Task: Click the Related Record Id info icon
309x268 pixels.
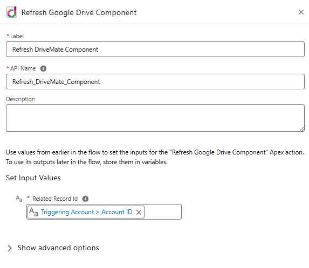Action: coord(85,199)
